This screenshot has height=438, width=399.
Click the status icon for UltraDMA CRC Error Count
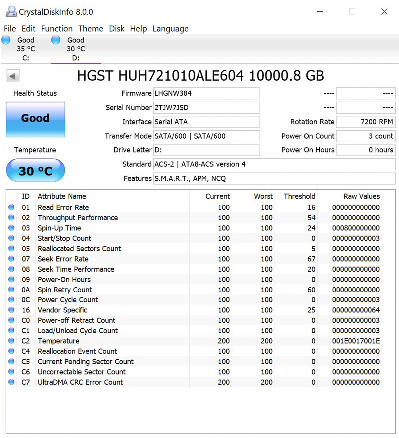[11, 382]
